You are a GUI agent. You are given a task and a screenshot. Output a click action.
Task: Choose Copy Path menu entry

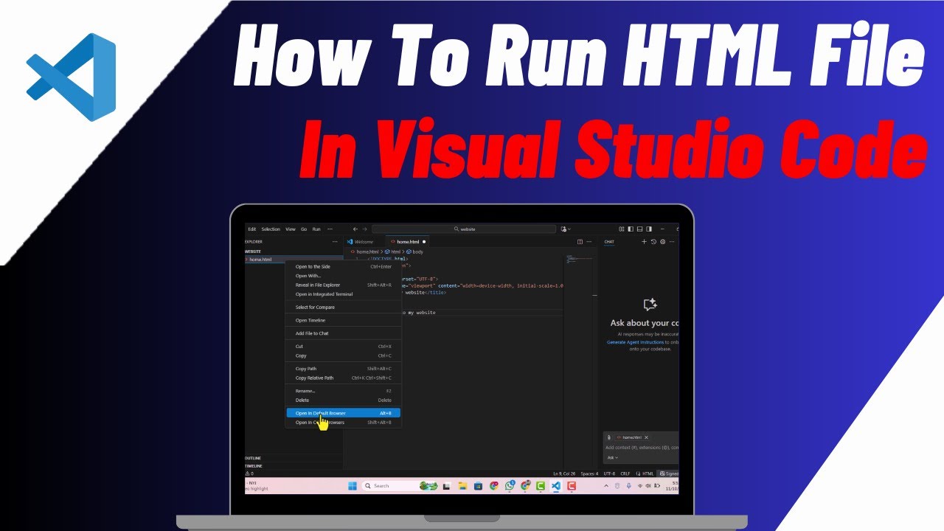click(x=343, y=369)
